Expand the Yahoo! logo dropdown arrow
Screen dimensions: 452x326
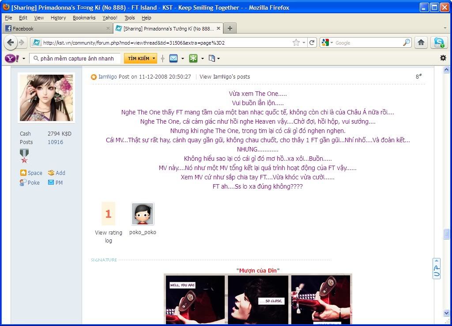pyautogui.click(x=24, y=59)
